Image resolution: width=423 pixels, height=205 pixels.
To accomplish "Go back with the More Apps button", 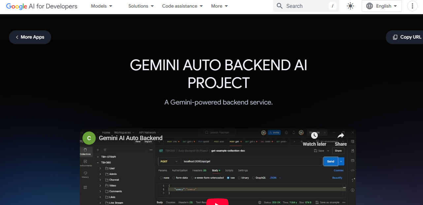I will click(30, 37).
